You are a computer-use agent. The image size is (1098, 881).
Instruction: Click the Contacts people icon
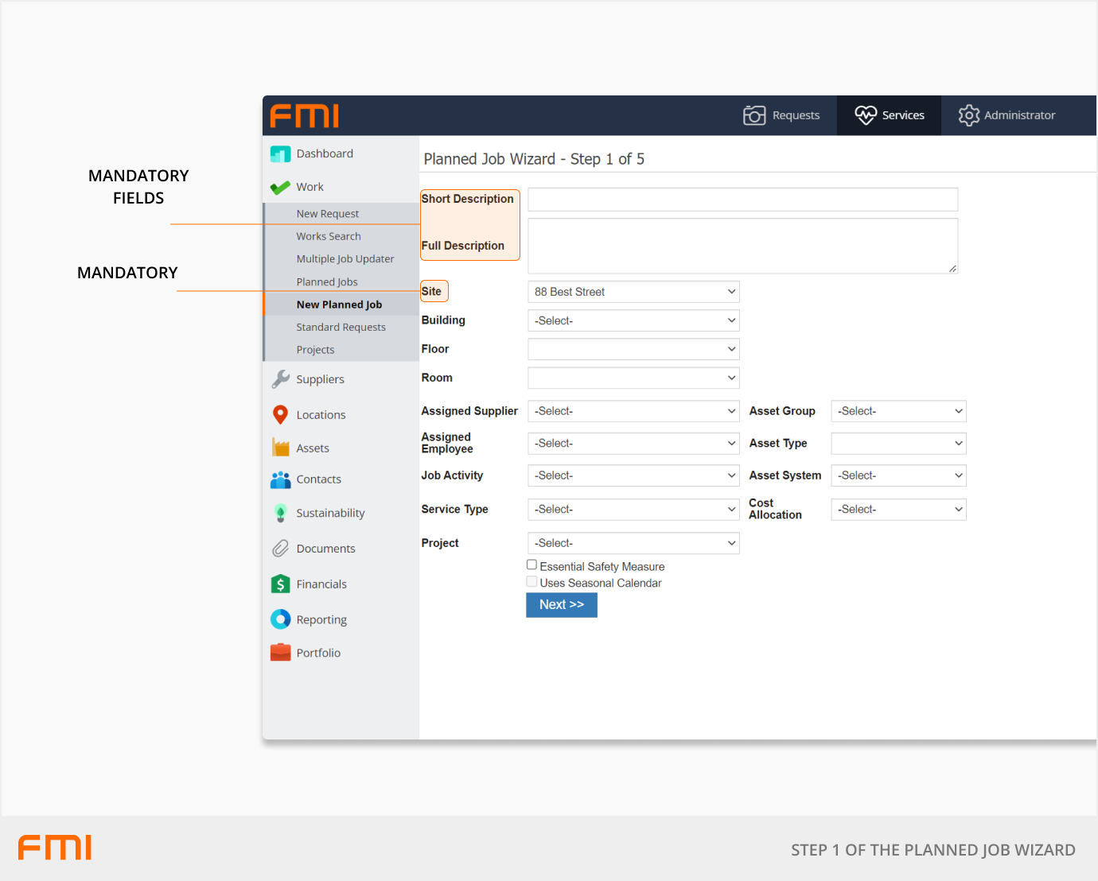pos(280,479)
